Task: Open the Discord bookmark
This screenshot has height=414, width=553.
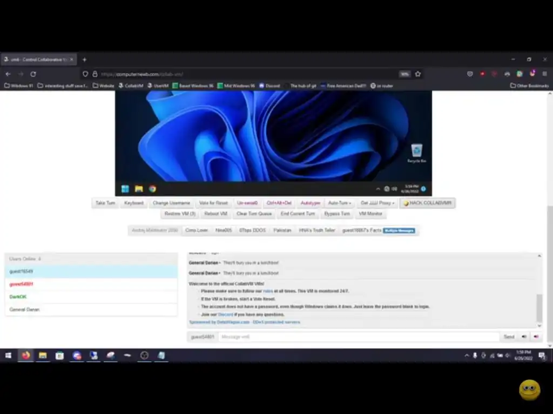Action: pos(269,86)
